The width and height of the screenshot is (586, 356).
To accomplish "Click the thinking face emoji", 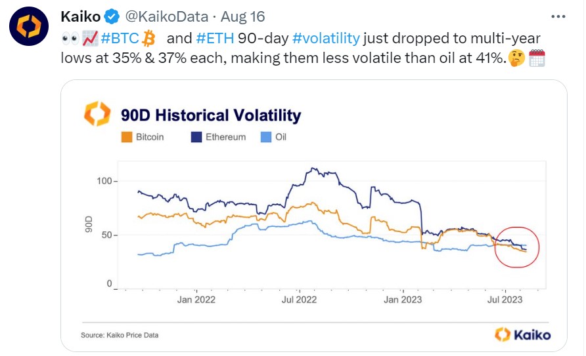I will 517,58.
